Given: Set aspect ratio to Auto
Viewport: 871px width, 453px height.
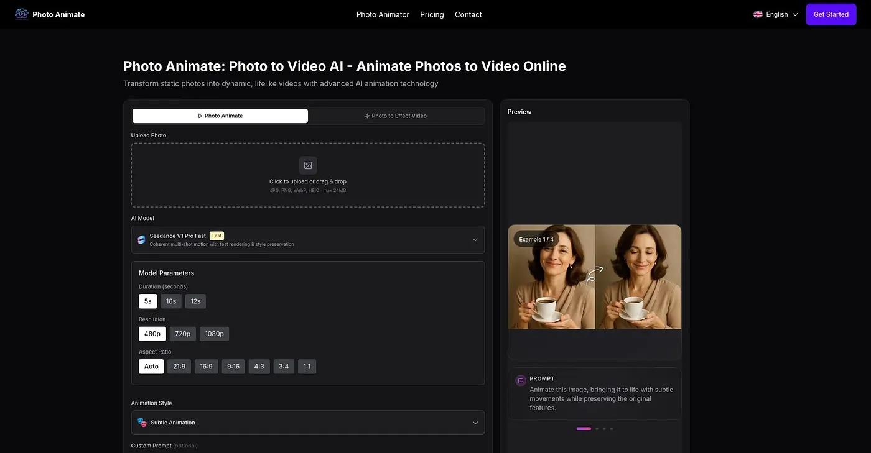Looking at the screenshot, I should pos(151,367).
